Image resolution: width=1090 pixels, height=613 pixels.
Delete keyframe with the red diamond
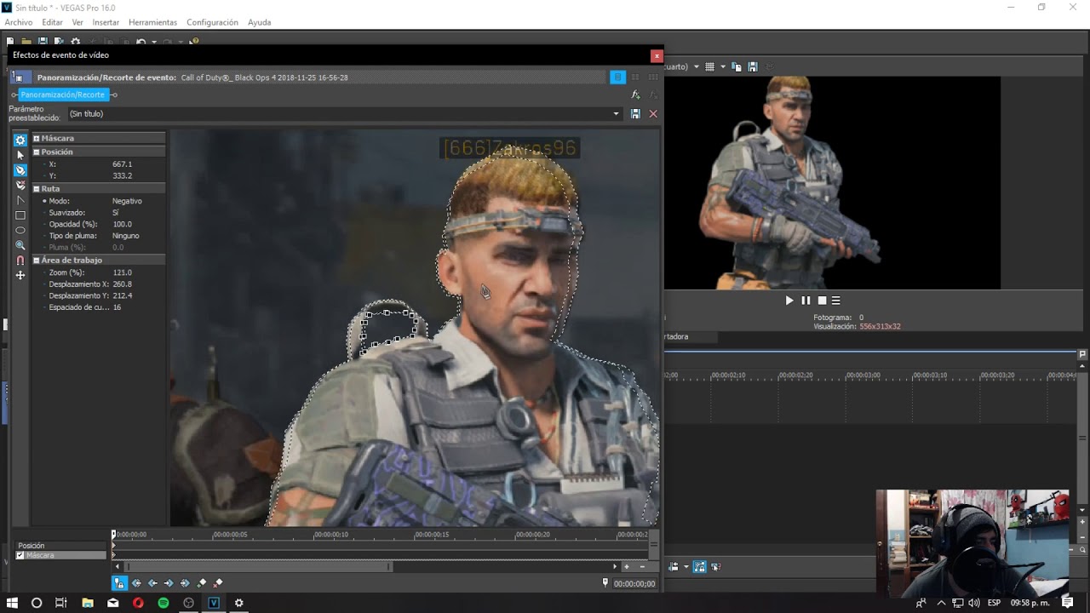(x=218, y=583)
